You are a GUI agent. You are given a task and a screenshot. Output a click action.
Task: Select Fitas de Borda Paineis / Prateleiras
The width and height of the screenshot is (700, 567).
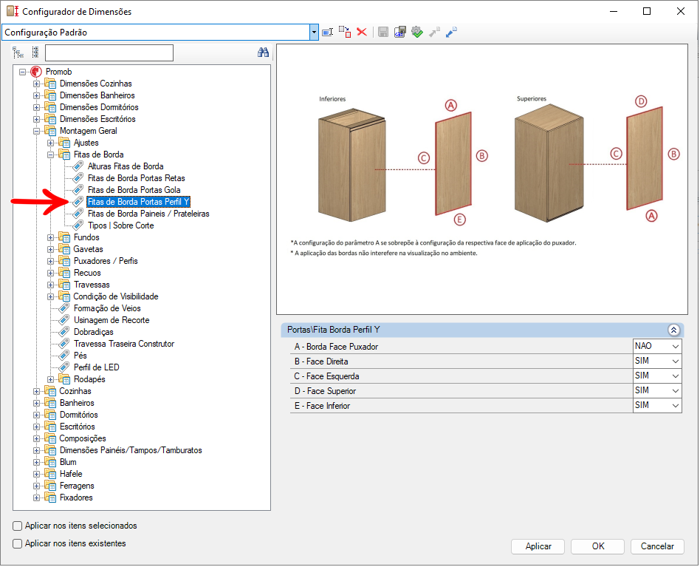[148, 214]
